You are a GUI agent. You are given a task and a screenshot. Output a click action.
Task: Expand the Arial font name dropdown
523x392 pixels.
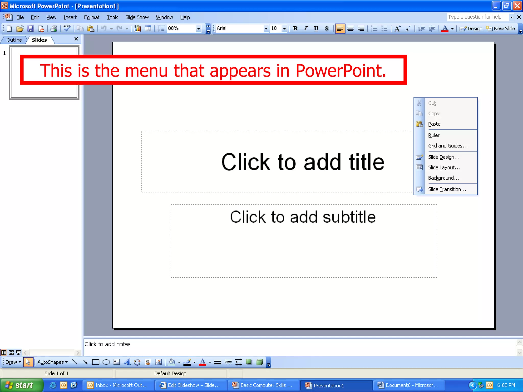coord(266,29)
